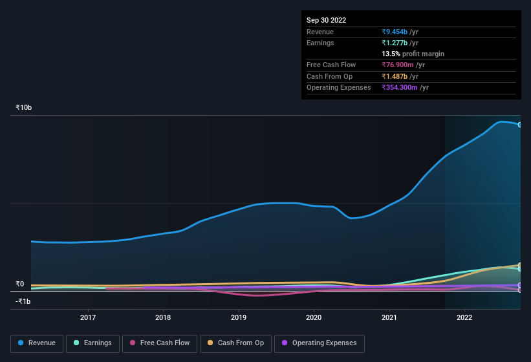Screen dimensions: 531x362
Task: Click the 2017 x-axis label
Action: coord(88,317)
